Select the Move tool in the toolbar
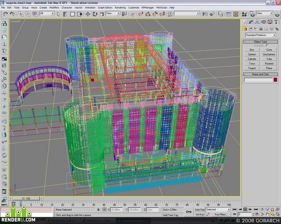 click(87, 14)
